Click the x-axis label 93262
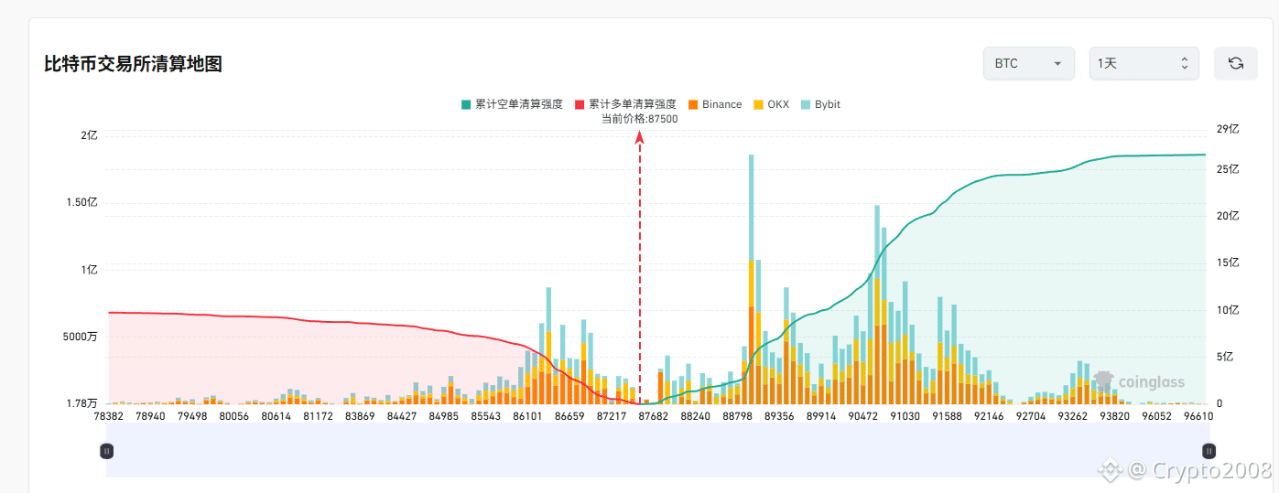The image size is (1279, 493). (1072, 415)
